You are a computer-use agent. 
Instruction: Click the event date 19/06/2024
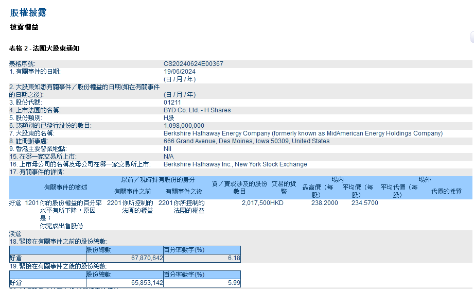pos(180,72)
